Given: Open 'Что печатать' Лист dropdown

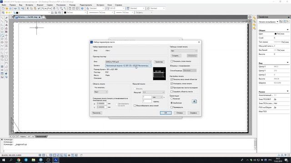Looking at the screenshot, I should point(101,92).
